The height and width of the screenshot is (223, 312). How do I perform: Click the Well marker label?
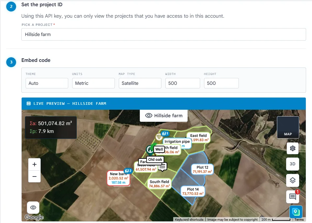[159, 149]
